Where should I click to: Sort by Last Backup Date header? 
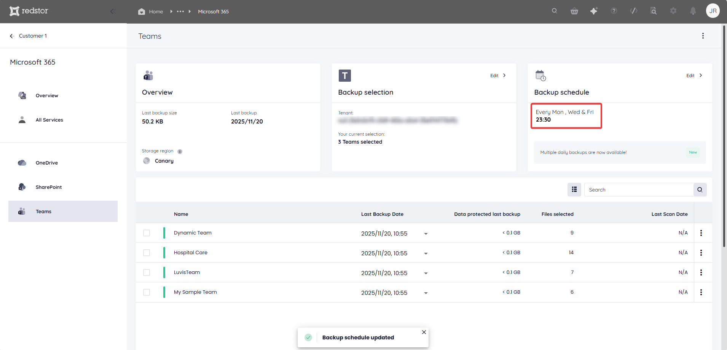point(382,214)
